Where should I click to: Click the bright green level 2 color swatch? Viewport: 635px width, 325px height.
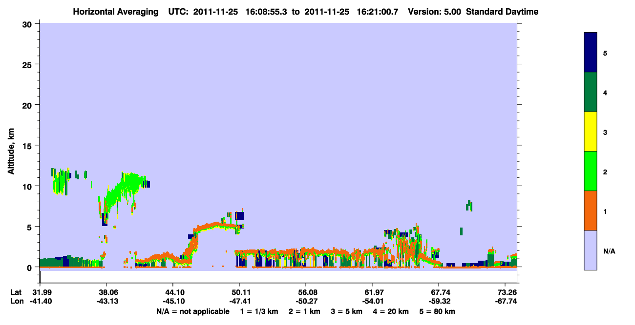pos(591,171)
